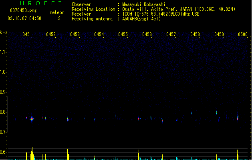This screenshot has width=252, height=160.
Task: Click the green "meteor" label
Action: [57, 12]
